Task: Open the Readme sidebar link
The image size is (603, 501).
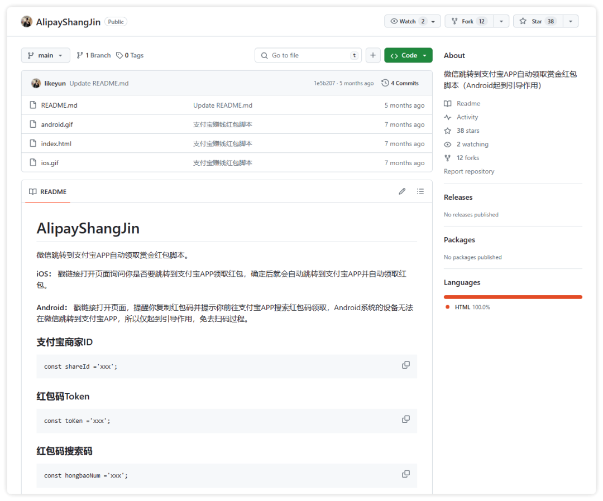Action: pyautogui.click(x=462, y=103)
